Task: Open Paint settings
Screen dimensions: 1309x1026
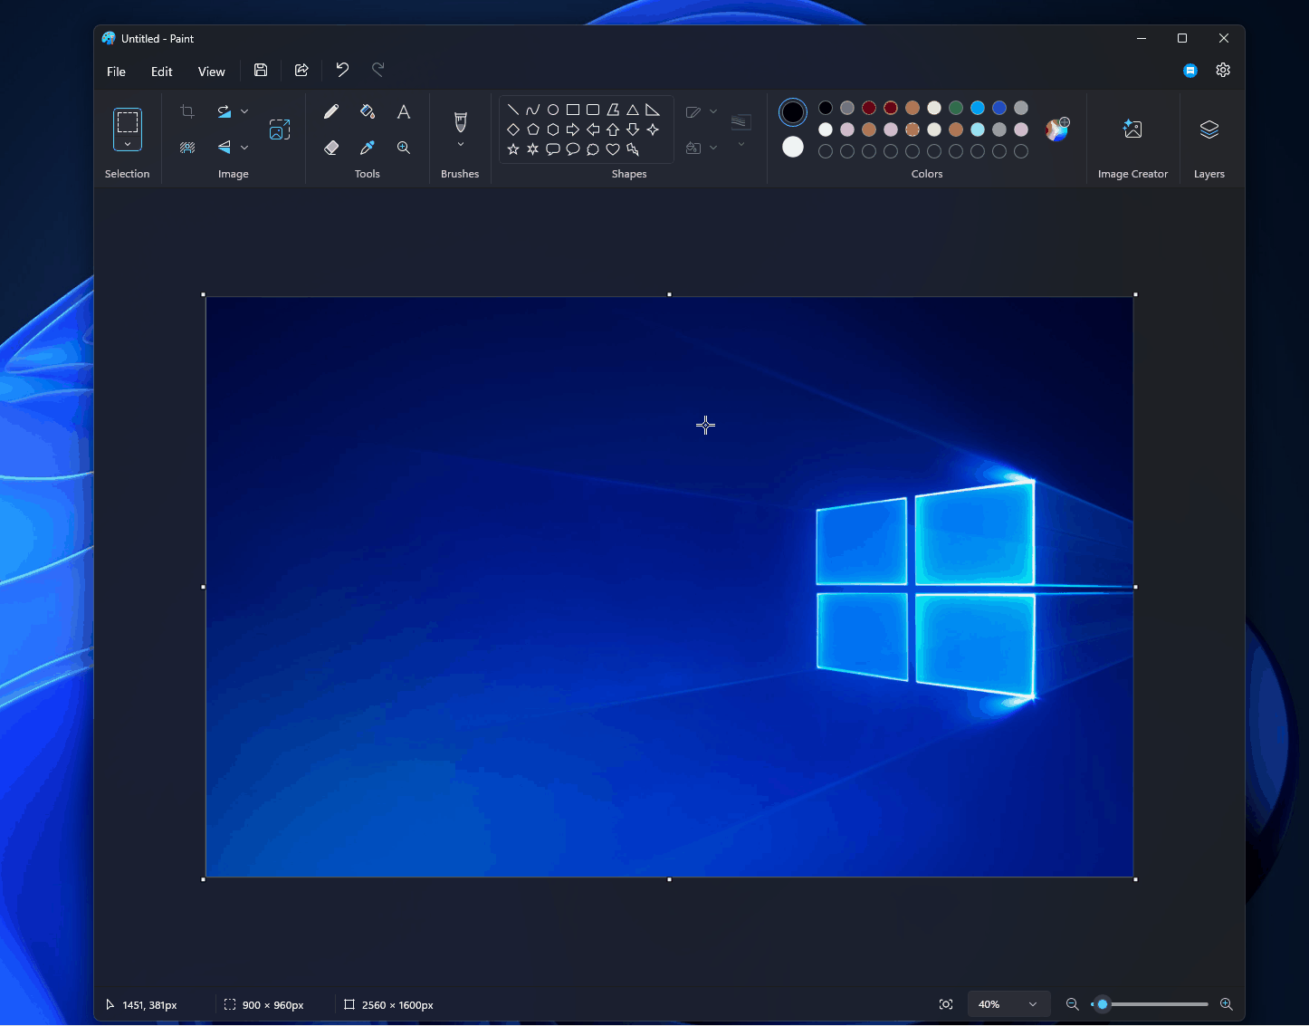Action: (1223, 70)
